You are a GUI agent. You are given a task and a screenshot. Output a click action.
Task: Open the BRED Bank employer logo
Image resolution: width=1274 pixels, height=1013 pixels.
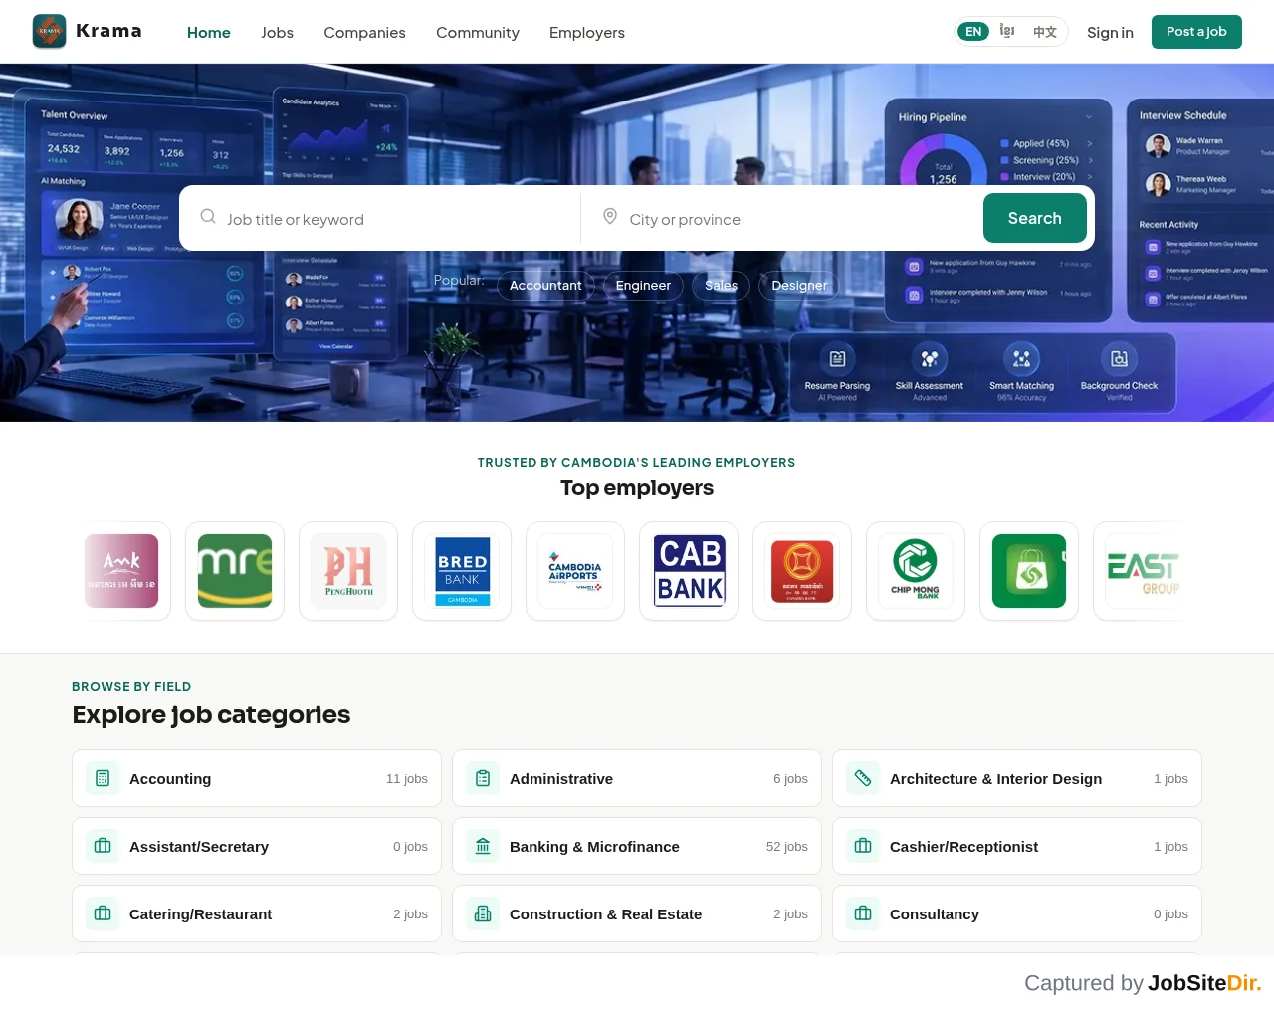point(462,571)
